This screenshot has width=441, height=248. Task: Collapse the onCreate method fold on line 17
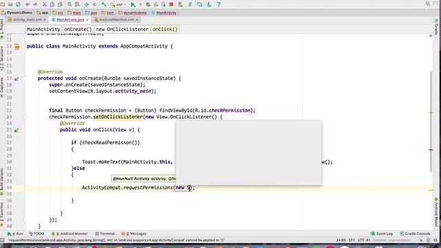[x=25, y=79]
